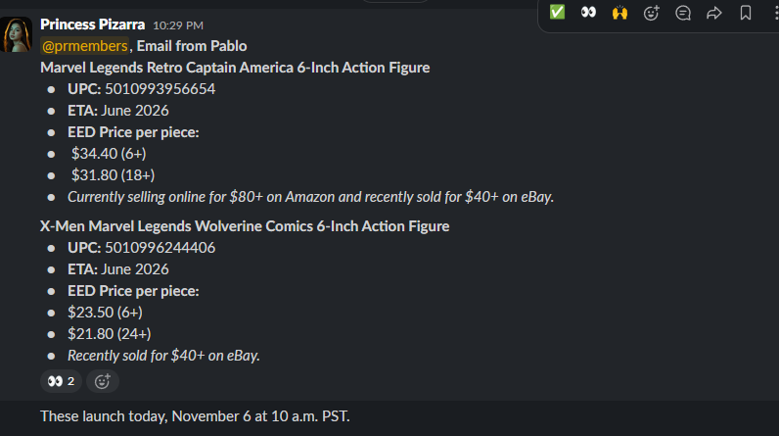Save message with the bookmark icon
The image size is (779, 436).
746,13
